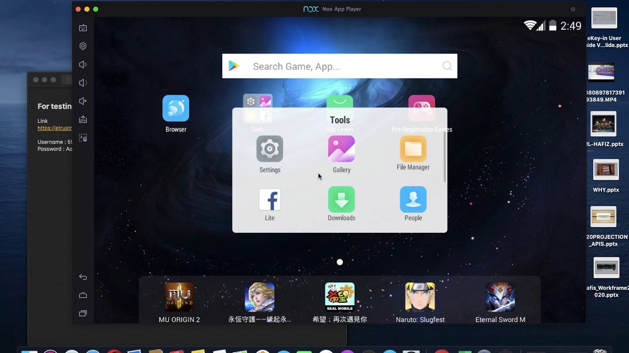Open Gallery app in Tools folder
629x353 pixels.
[x=342, y=154]
